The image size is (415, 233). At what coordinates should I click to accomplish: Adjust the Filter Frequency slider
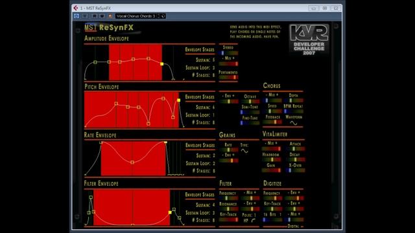pyautogui.click(x=228, y=198)
